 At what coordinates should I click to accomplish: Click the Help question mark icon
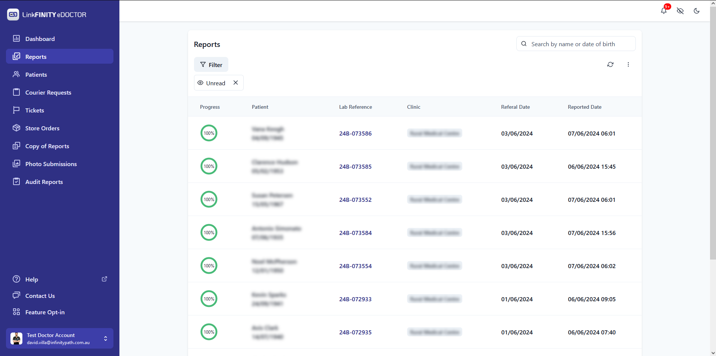point(16,279)
